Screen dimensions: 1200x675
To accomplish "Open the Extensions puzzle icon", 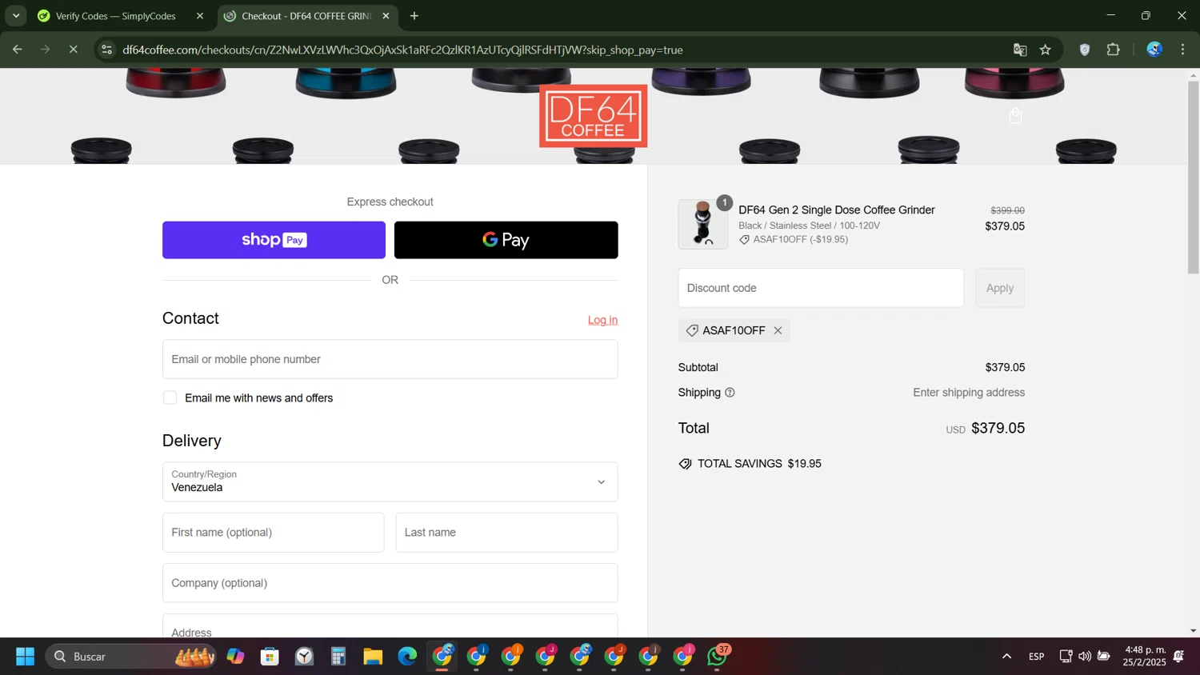I will point(1113,50).
